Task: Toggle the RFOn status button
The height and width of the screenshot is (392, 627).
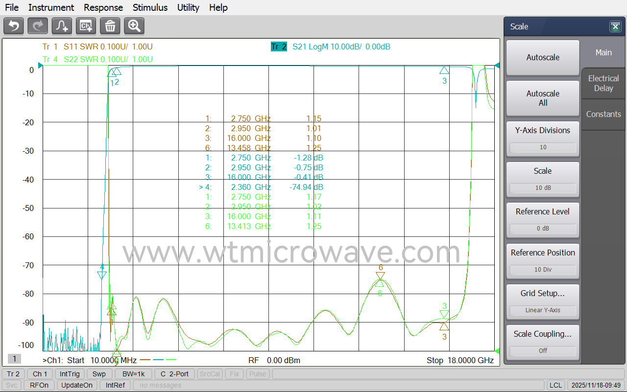Action: click(39, 385)
